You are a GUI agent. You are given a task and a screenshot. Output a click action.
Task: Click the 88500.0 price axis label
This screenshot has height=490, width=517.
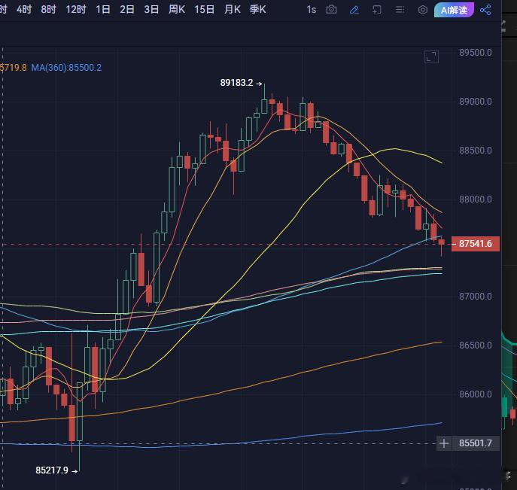point(476,151)
